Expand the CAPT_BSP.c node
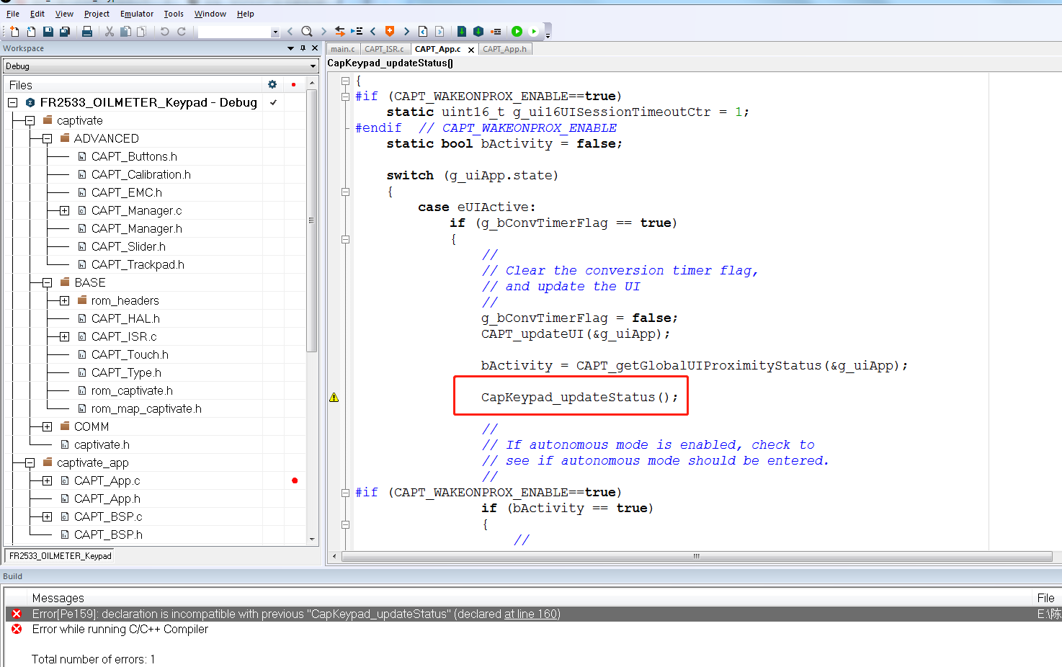 (47, 516)
